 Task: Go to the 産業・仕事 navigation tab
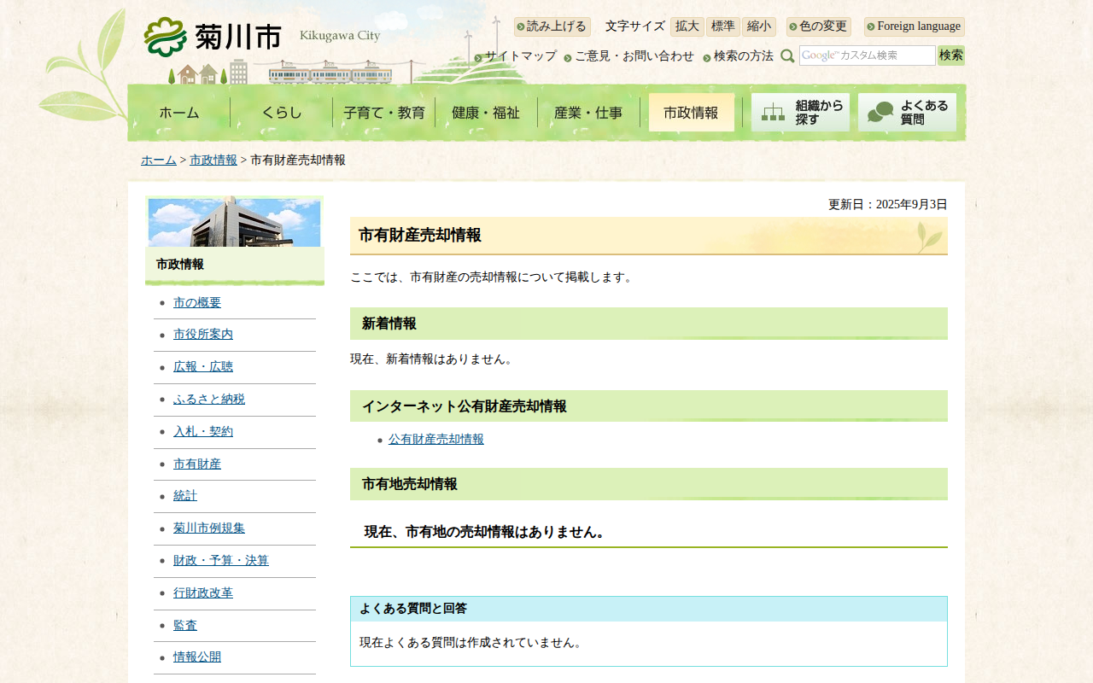(588, 113)
